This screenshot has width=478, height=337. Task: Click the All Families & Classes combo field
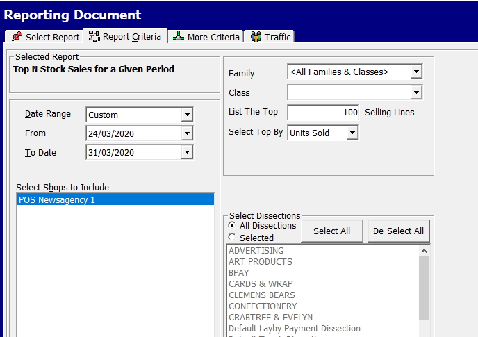355,72
